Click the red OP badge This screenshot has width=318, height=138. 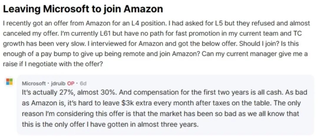[71, 83]
